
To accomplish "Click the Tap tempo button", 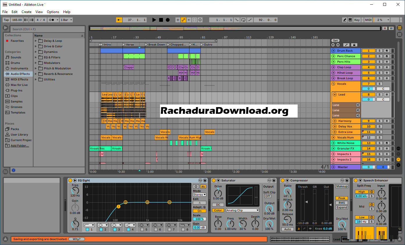I will 6,20.
